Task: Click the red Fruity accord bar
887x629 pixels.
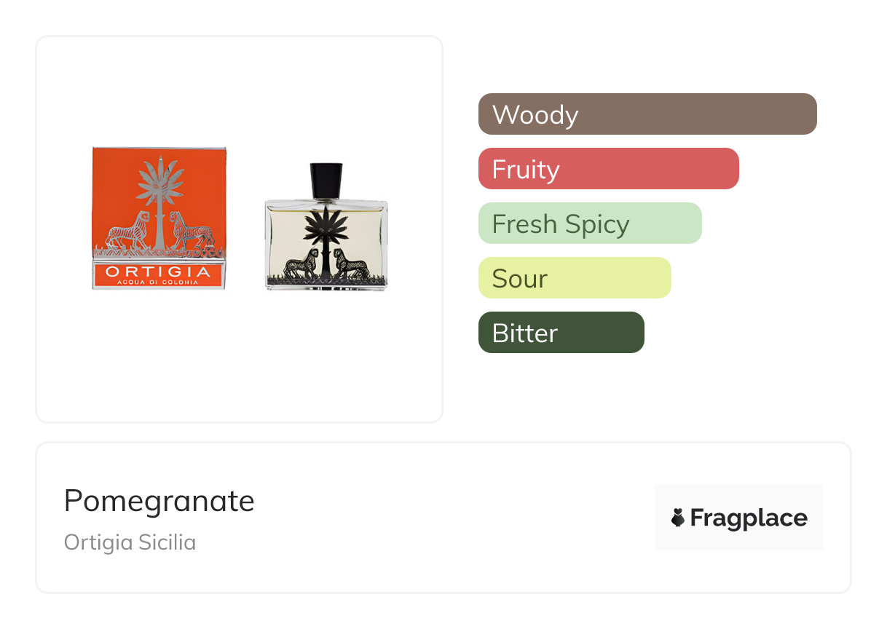Action: [608, 169]
